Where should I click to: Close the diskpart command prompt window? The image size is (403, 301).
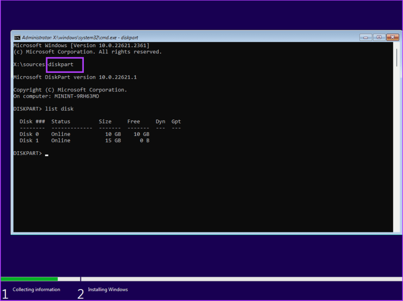pos(393,38)
